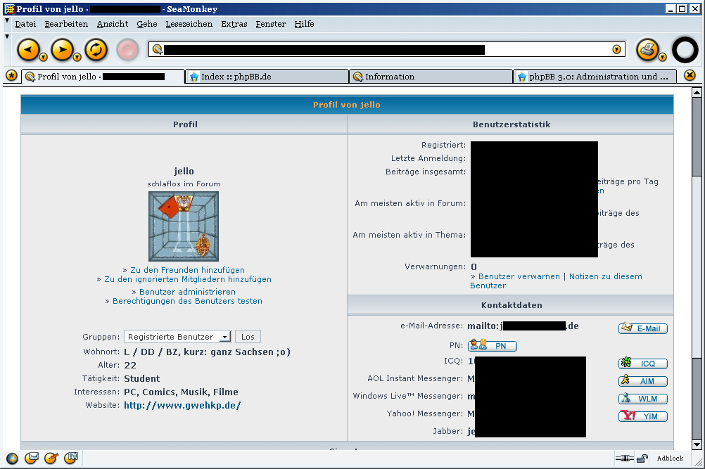The height and width of the screenshot is (469, 705).
Task: Open Benutzer administrieren link
Action: point(187,292)
